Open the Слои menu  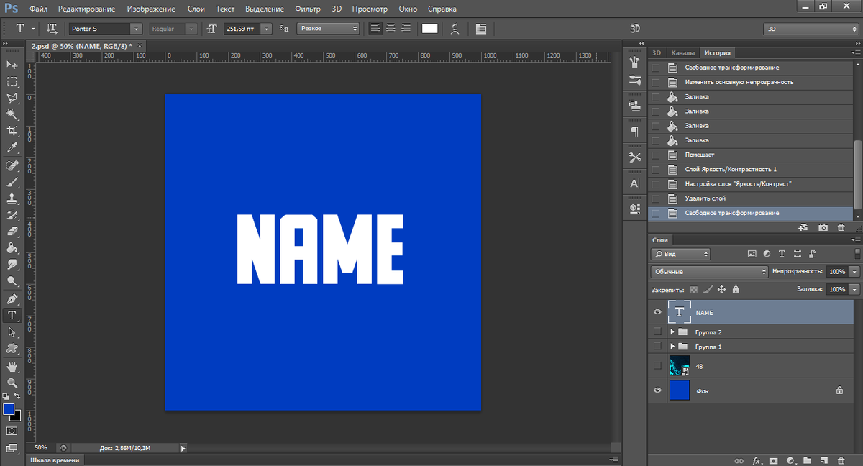[x=196, y=9]
